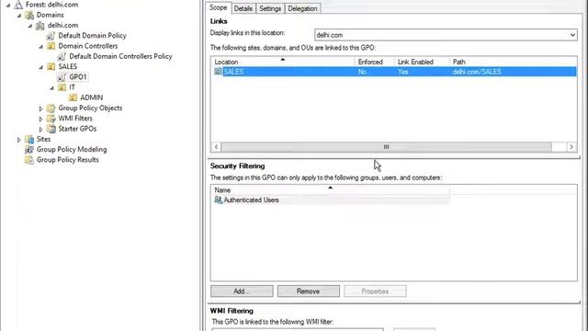The height and width of the screenshot is (331, 588).
Task: Select 'Group Policy Modeling' in the tree
Action: [x=72, y=149]
